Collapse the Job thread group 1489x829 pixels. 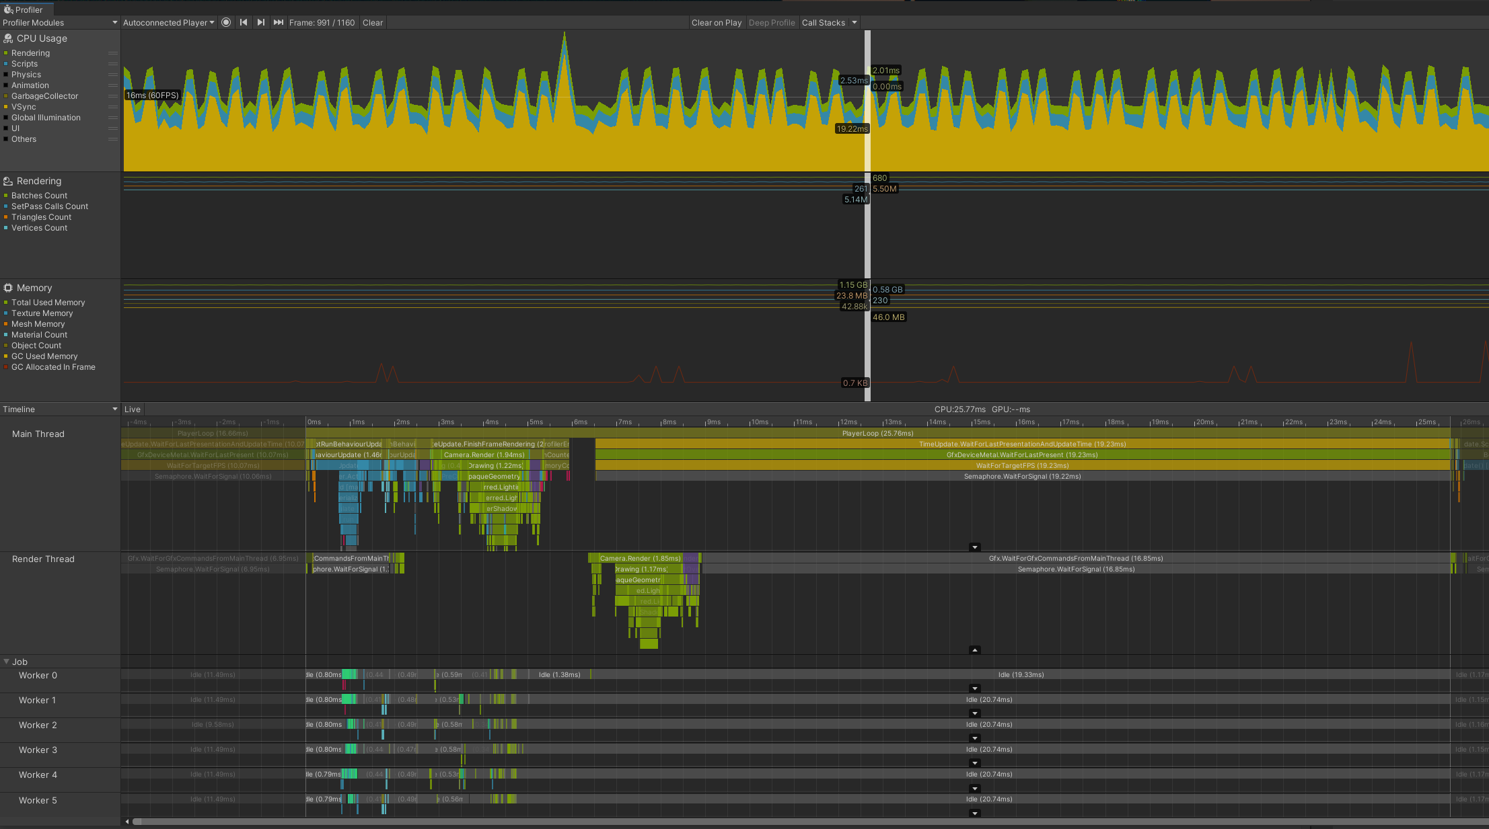click(7, 662)
